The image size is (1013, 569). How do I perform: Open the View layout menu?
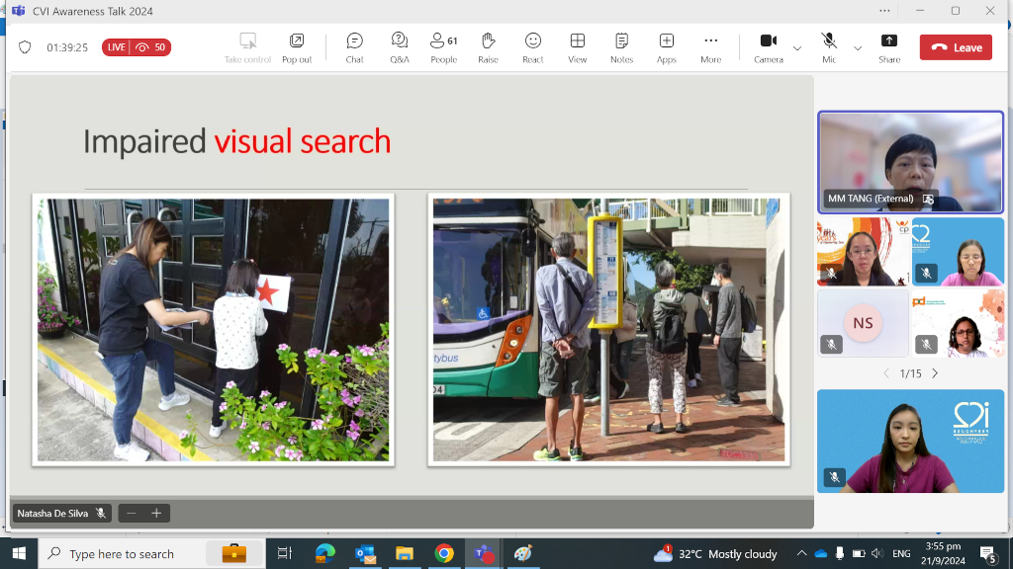pos(578,46)
